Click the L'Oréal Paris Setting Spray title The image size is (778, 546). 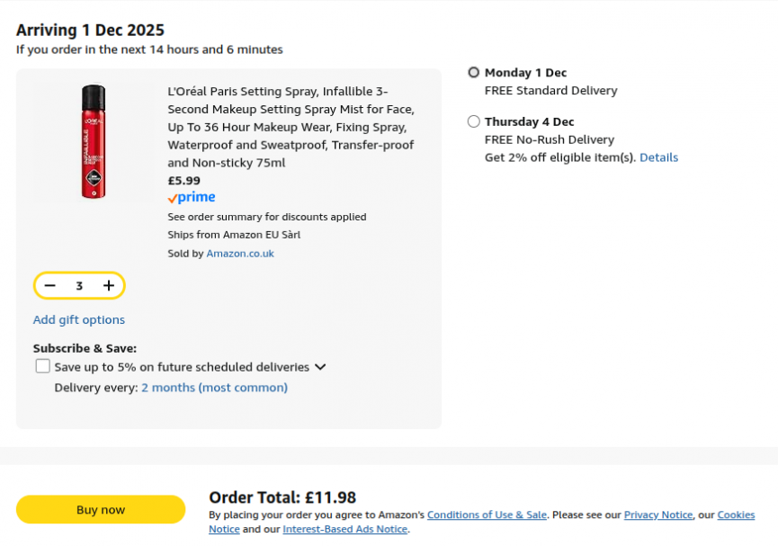(x=291, y=127)
